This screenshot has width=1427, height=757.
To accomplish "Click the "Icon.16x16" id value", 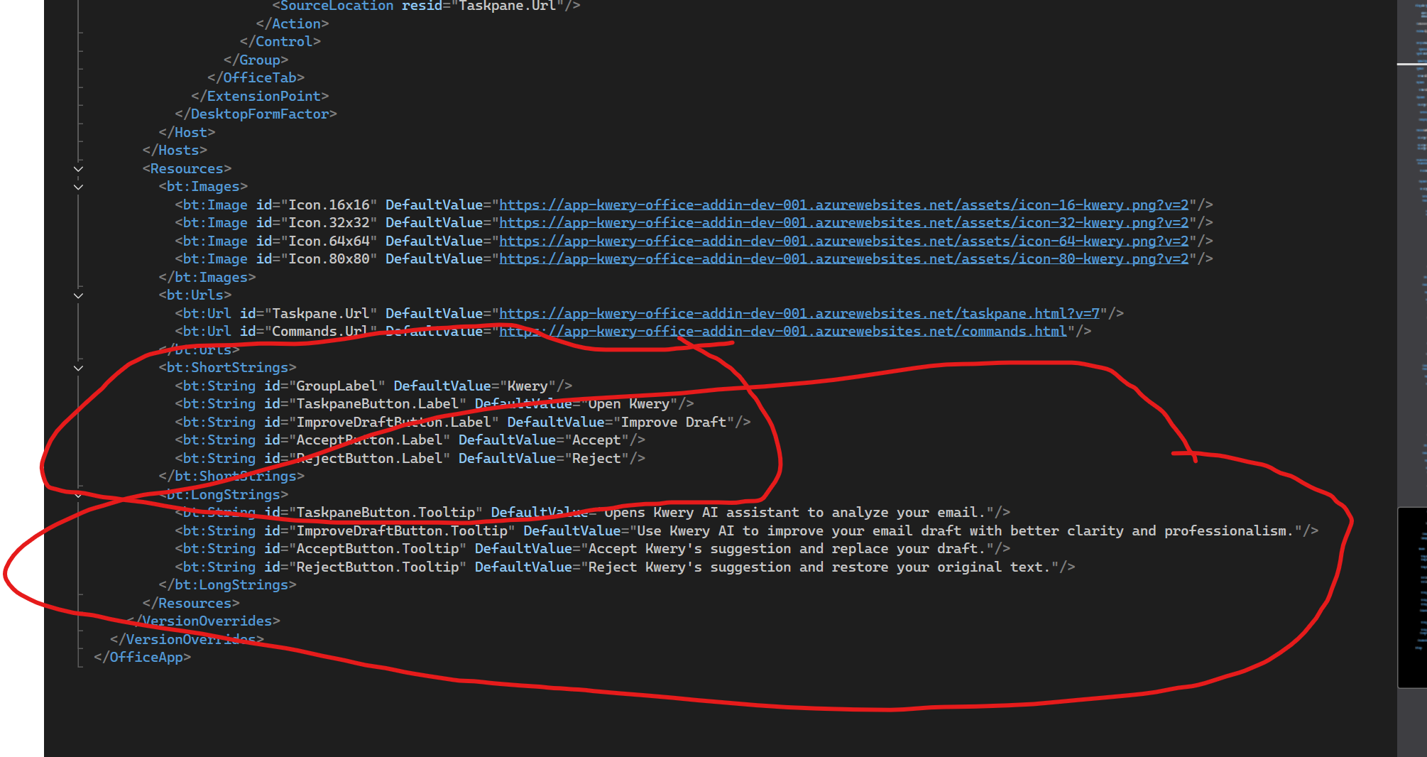I will [x=329, y=205].
